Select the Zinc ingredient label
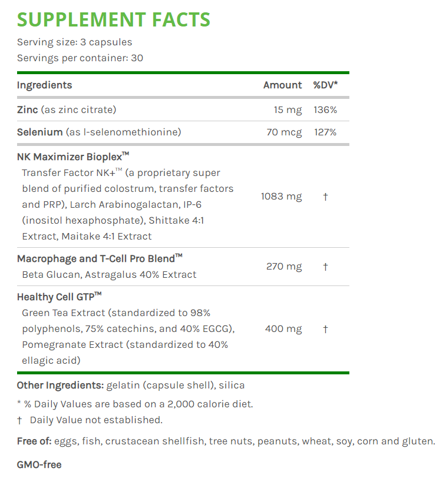This screenshot has height=495, width=446. pyautogui.click(x=28, y=109)
